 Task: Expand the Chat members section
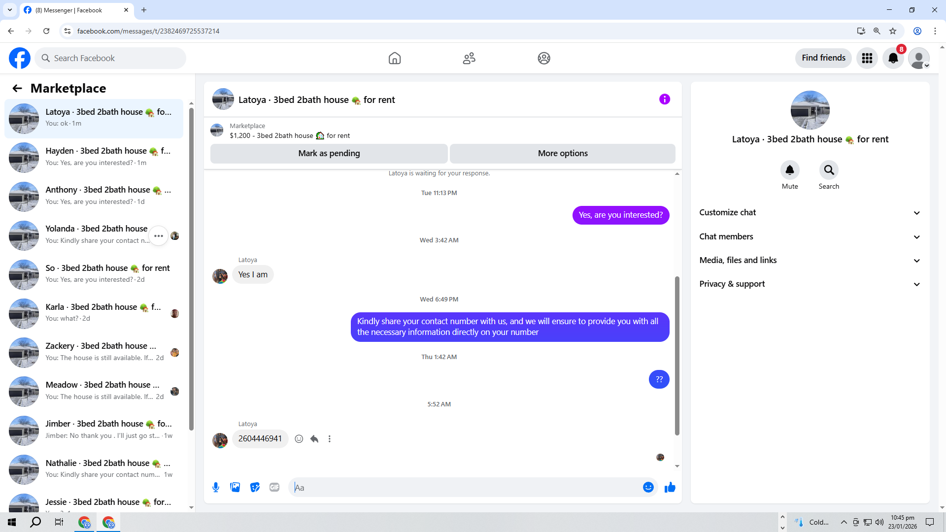[x=810, y=236]
